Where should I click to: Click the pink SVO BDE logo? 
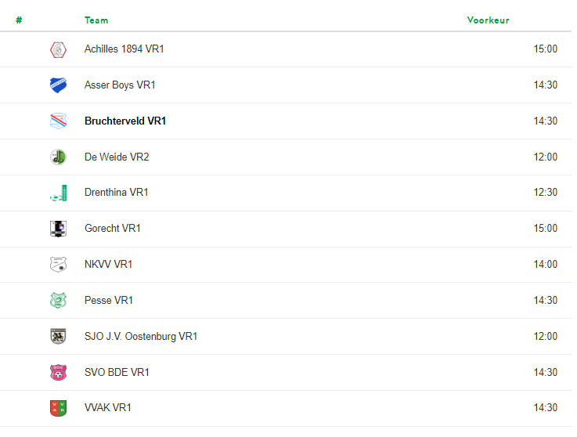pos(58,372)
